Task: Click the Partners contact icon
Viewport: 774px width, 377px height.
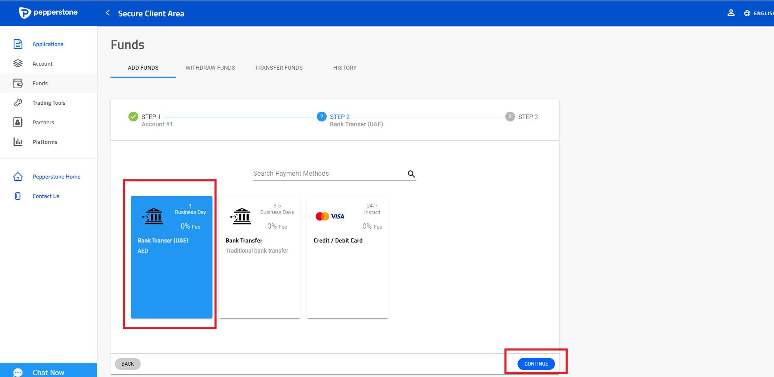Action: [18, 122]
